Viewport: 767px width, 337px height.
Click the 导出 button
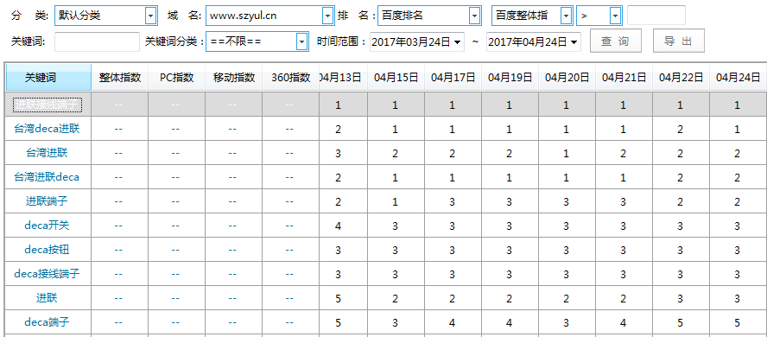[x=678, y=41]
